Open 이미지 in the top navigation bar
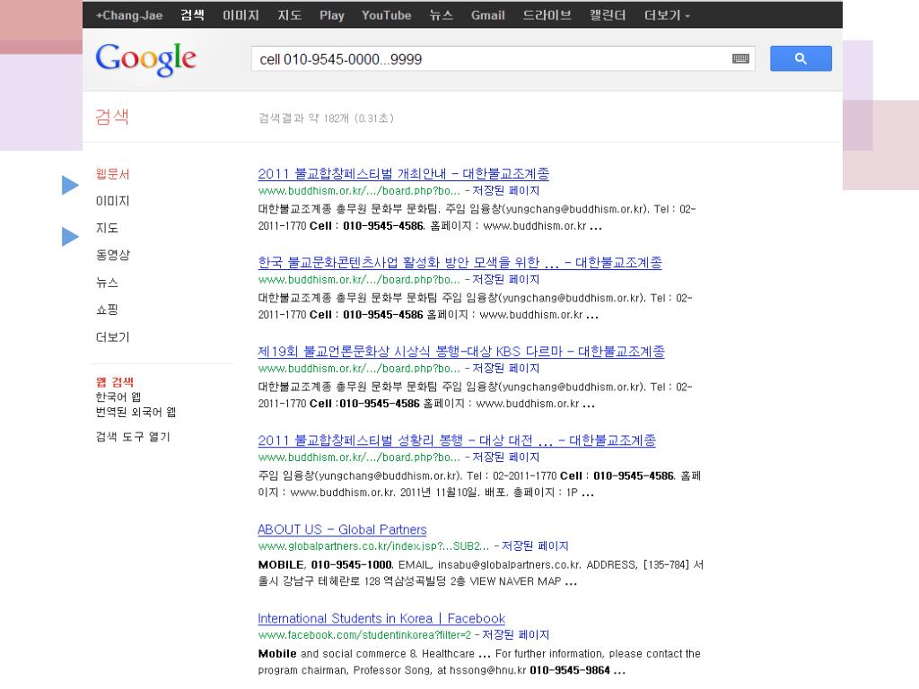Image resolution: width=919 pixels, height=689 pixels. pyautogui.click(x=241, y=15)
